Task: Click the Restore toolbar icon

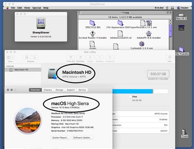Action: tap(100, 57)
